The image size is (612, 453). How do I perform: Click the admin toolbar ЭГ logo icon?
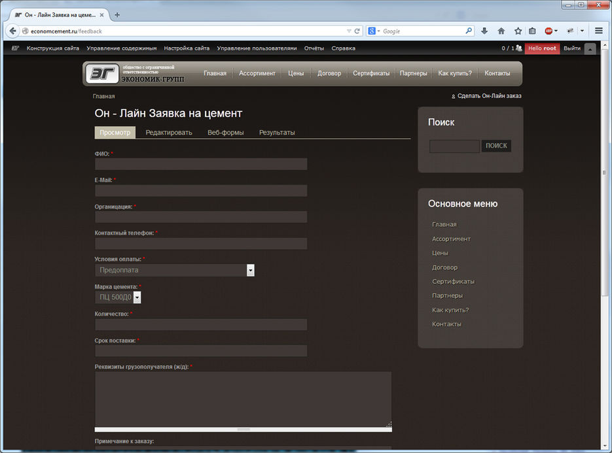click(15, 48)
